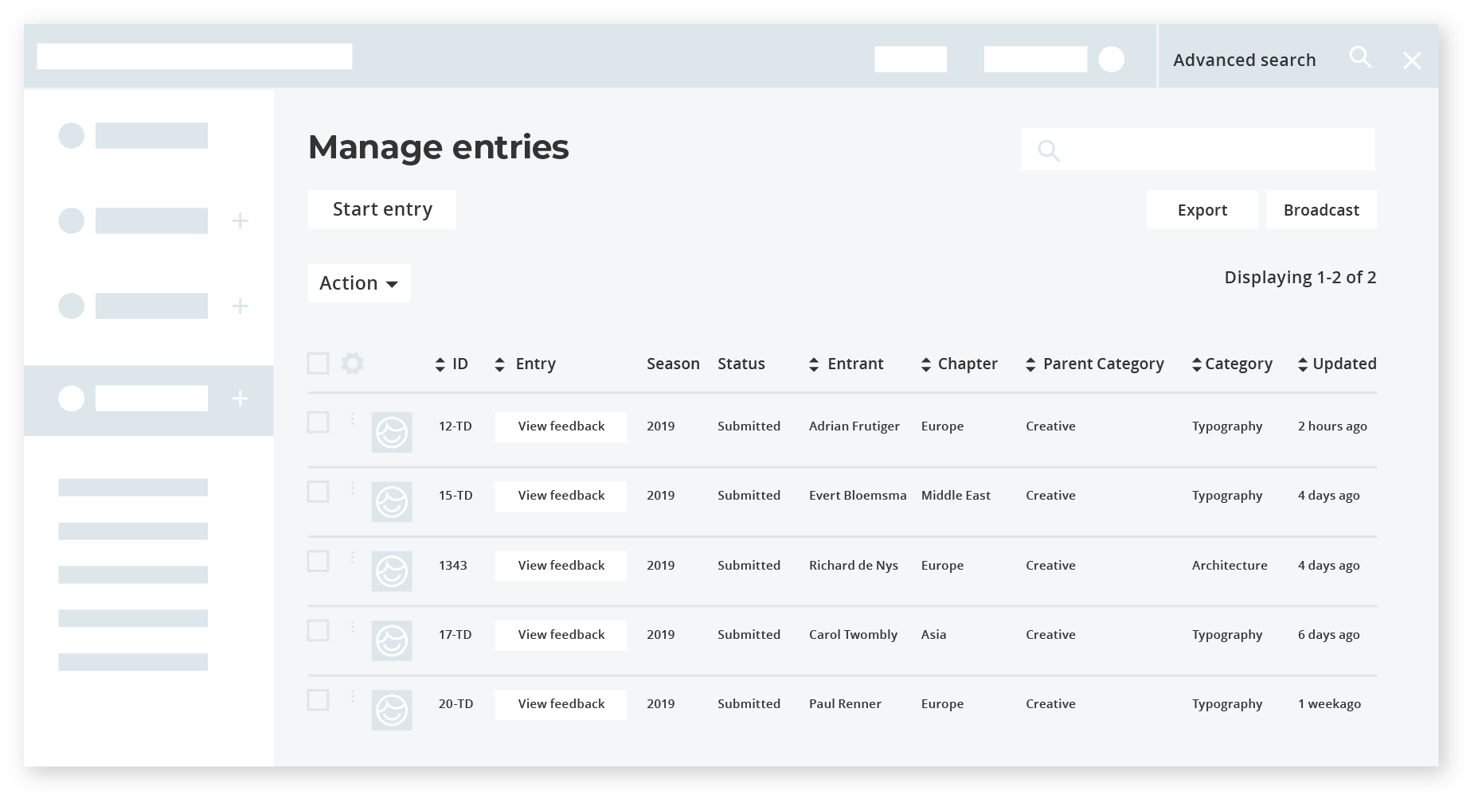This screenshot has width=1474, height=802.
Task: Click the Advanced search magnifier icon
Action: click(1360, 57)
